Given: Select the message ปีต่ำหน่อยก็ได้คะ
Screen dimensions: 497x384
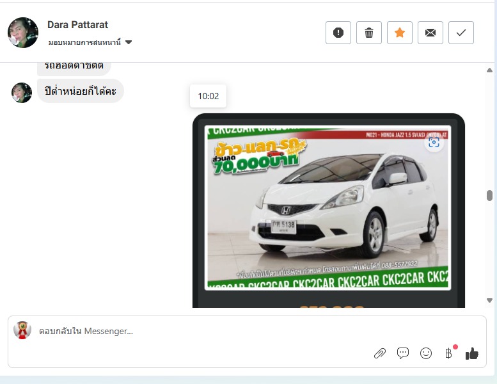Looking at the screenshot, I should [x=81, y=91].
